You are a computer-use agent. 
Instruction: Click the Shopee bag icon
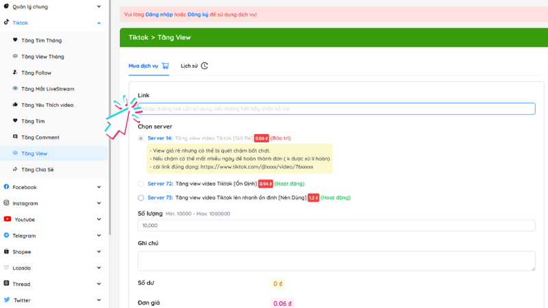point(6,251)
